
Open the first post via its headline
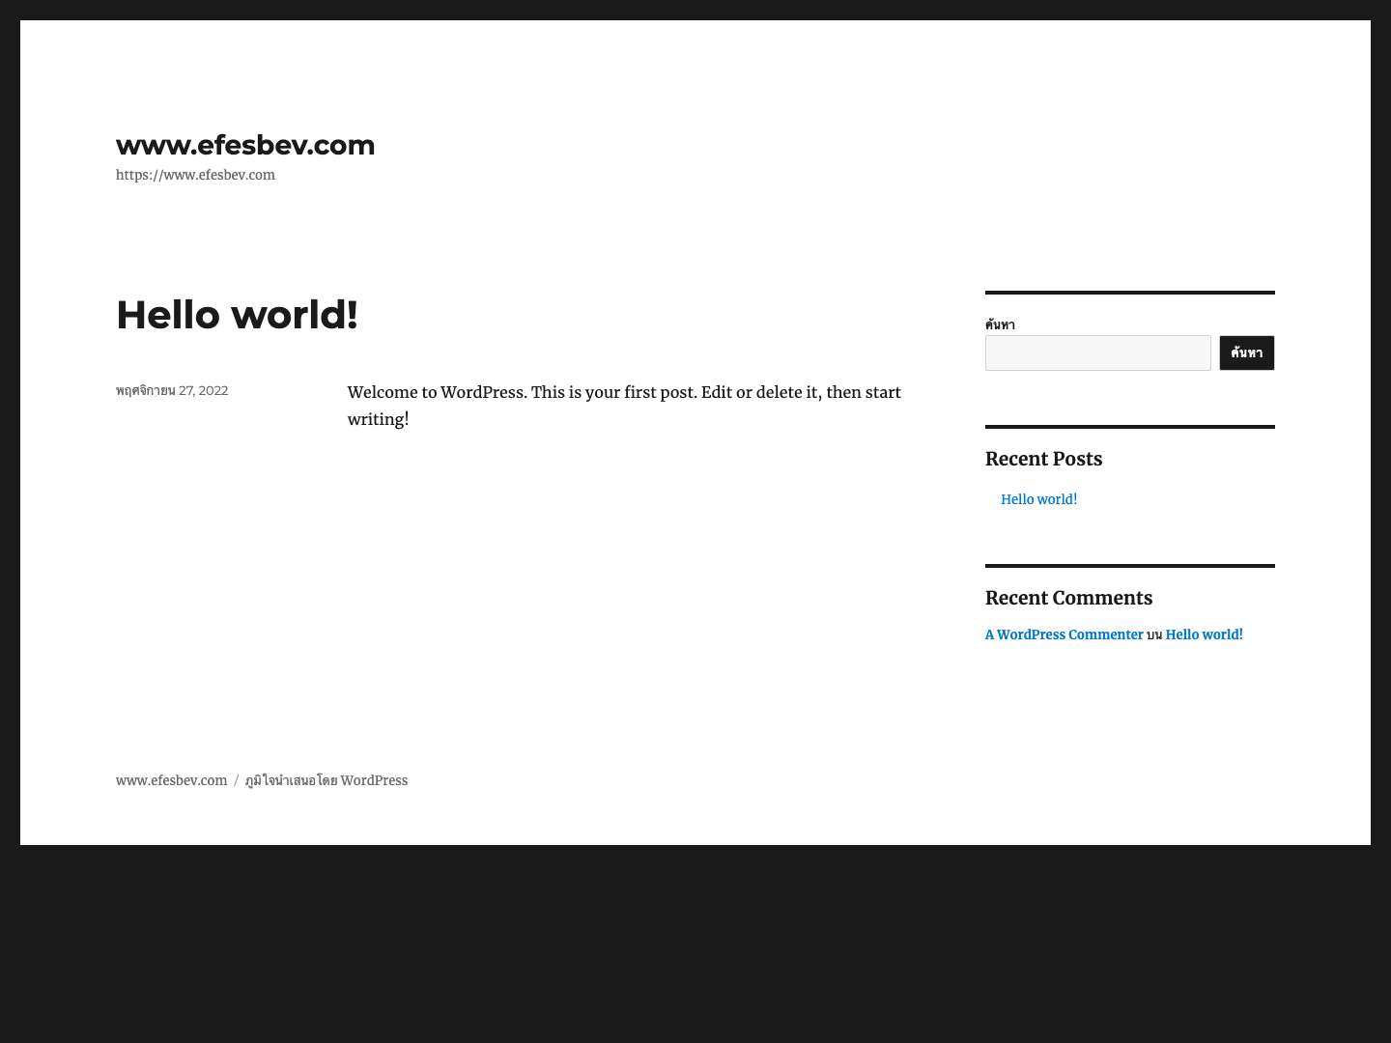point(236,315)
